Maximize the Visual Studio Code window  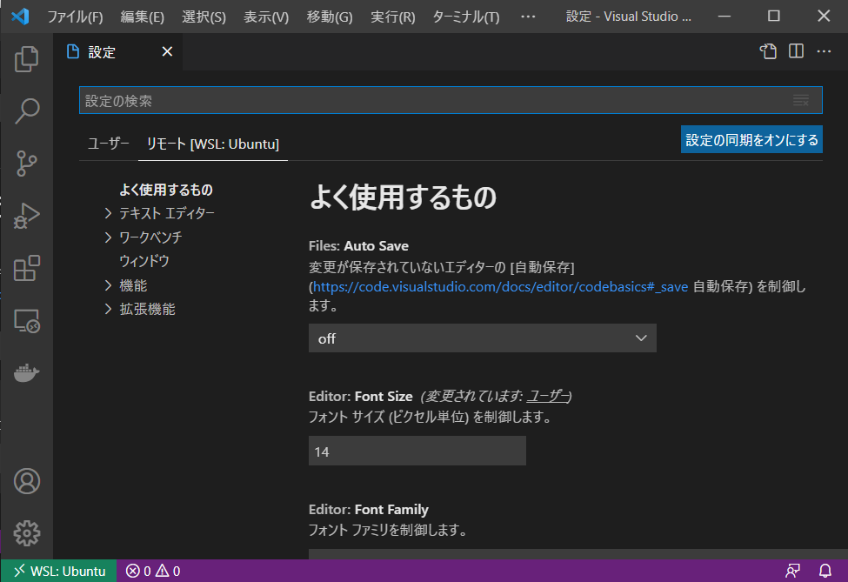tap(774, 17)
